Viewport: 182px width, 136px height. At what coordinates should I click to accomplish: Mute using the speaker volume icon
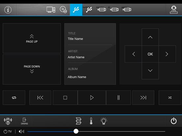point(21,131)
